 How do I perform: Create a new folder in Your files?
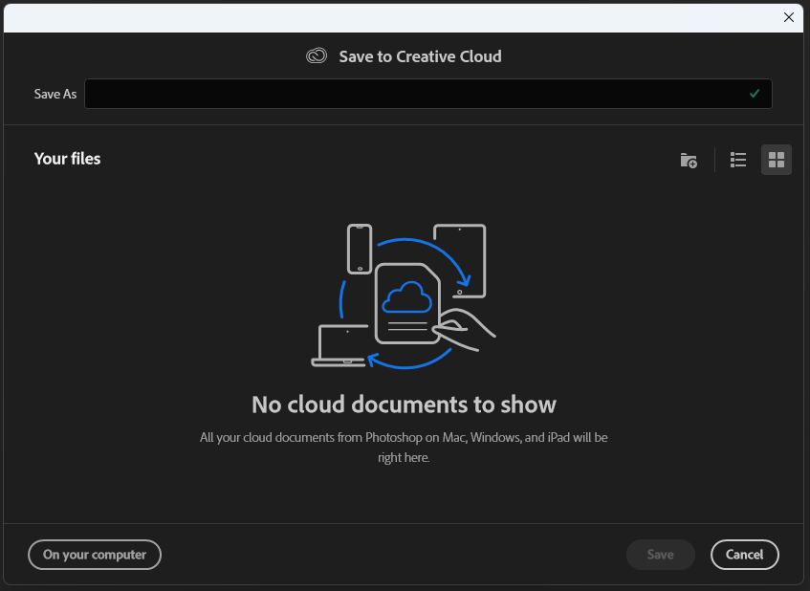(x=689, y=160)
